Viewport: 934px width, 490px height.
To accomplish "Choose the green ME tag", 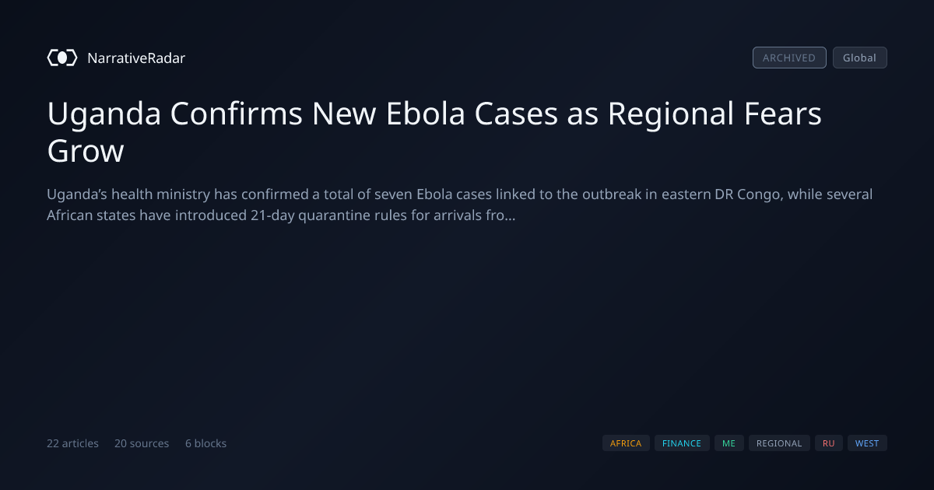I will point(729,443).
